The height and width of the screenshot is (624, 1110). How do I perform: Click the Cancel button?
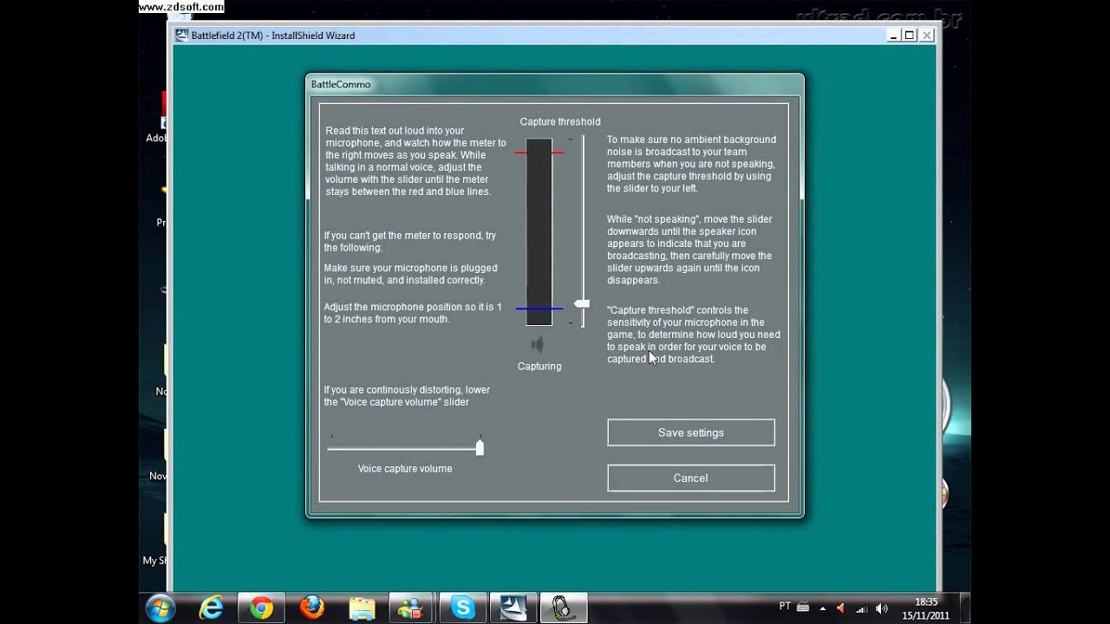tap(691, 478)
